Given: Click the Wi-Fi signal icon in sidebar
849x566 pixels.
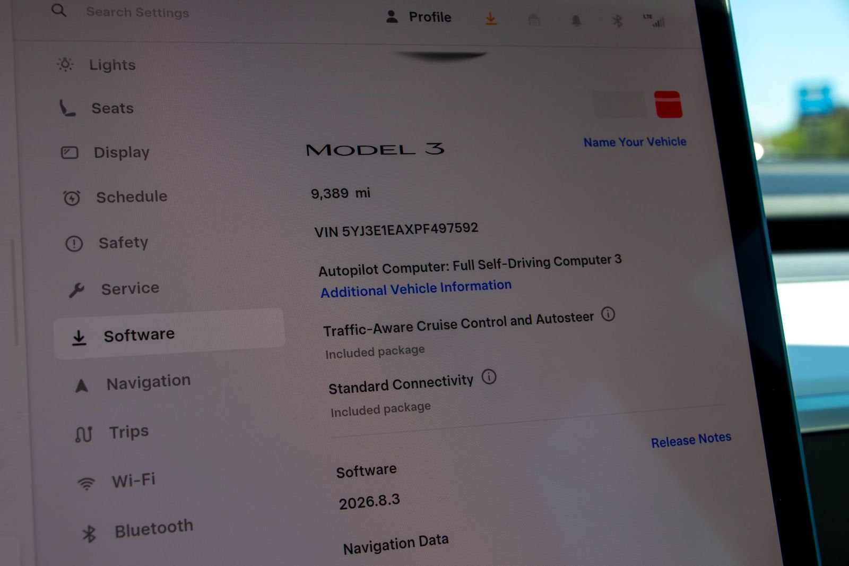Looking at the screenshot, I should [x=86, y=484].
